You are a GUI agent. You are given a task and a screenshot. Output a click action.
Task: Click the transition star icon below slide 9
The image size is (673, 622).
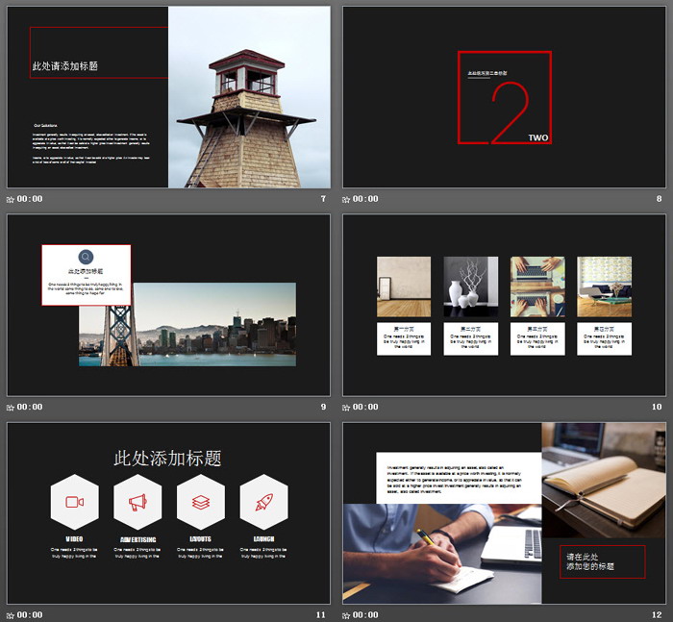(x=11, y=407)
